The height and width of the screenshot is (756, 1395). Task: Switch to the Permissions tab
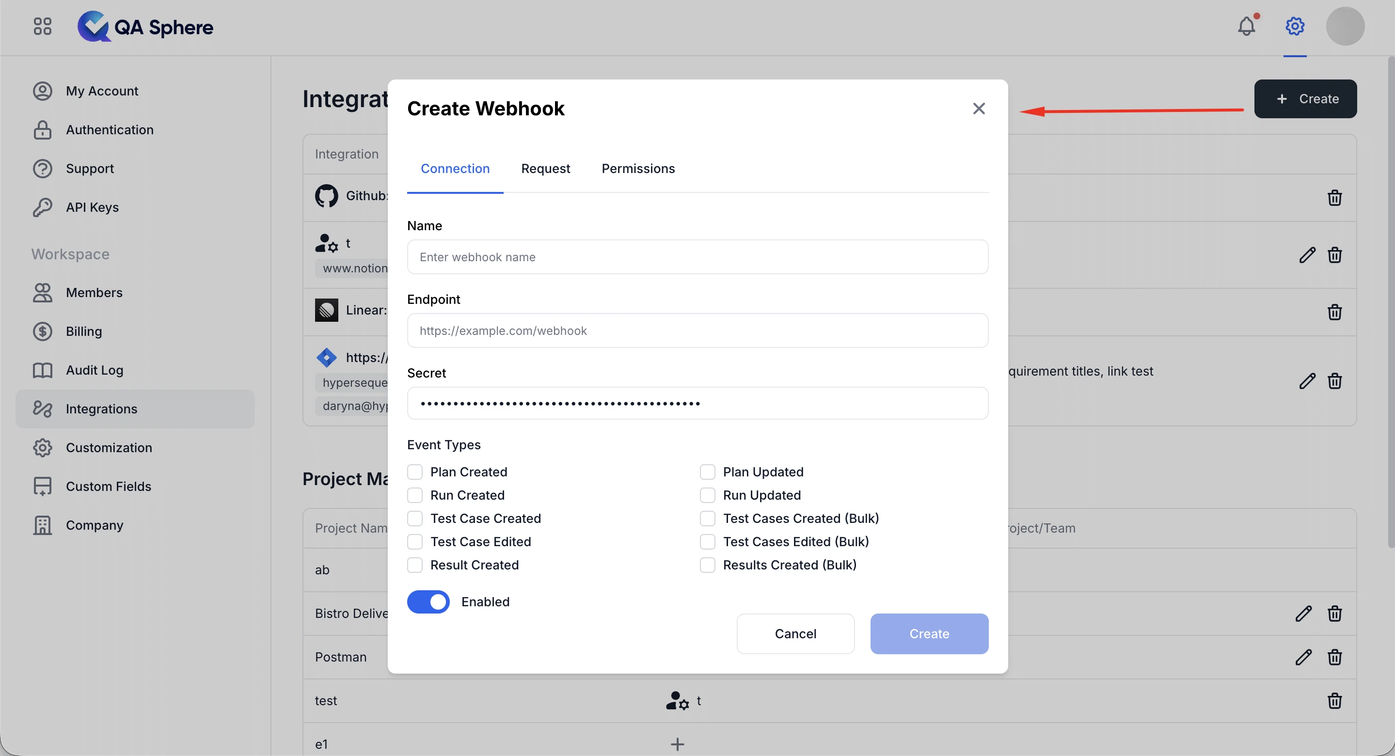[638, 169]
